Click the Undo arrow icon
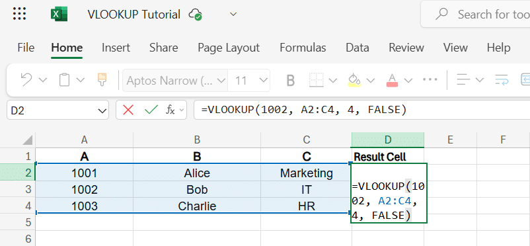This screenshot has width=530, height=246. [26, 80]
